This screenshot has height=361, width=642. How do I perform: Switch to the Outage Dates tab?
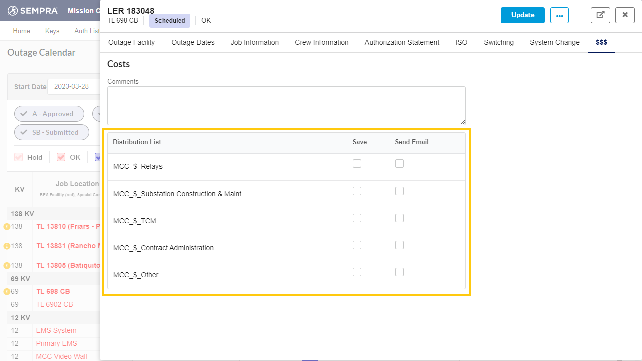tap(193, 43)
